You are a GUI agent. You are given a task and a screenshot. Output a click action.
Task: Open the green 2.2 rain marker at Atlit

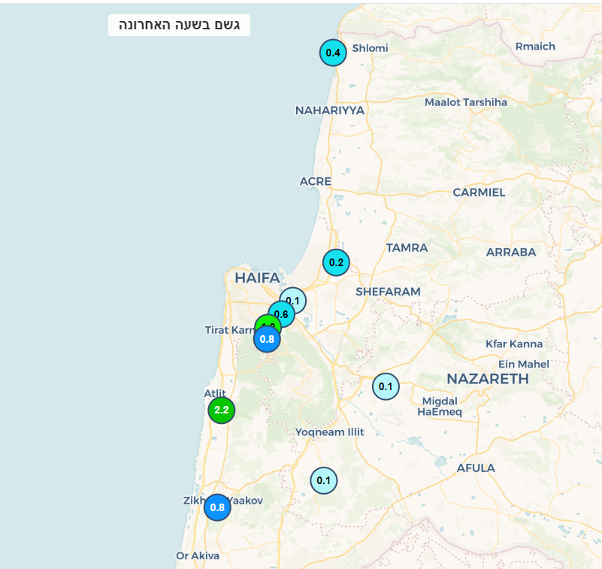coord(222,410)
